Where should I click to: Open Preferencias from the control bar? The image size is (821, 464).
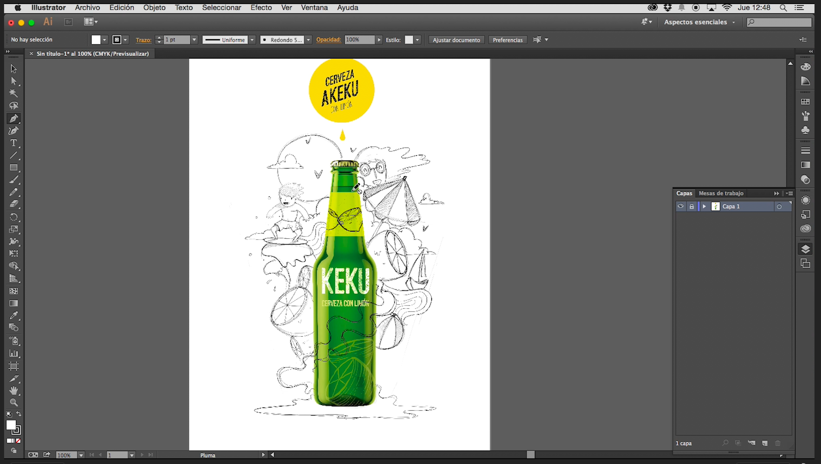[x=507, y=40]
